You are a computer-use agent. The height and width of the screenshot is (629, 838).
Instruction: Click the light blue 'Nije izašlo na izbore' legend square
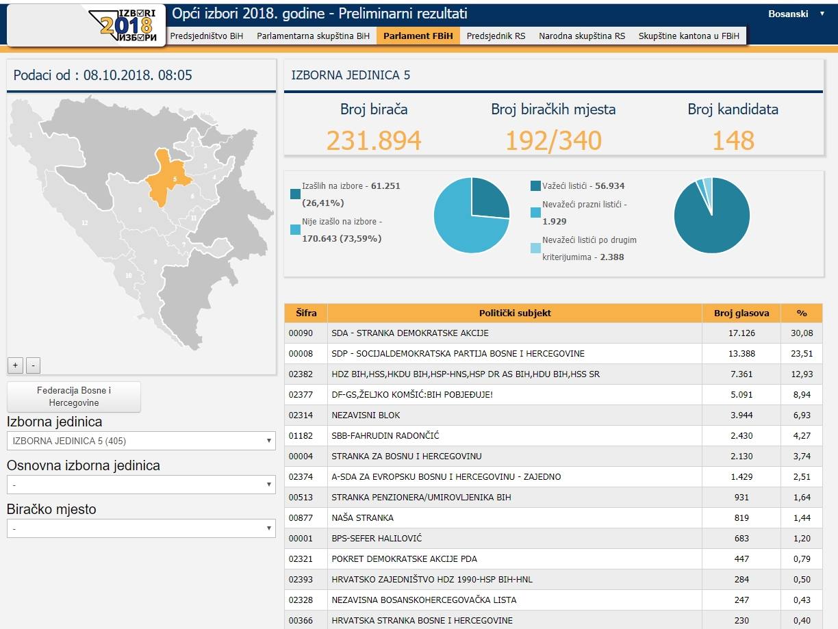point(295,230)
